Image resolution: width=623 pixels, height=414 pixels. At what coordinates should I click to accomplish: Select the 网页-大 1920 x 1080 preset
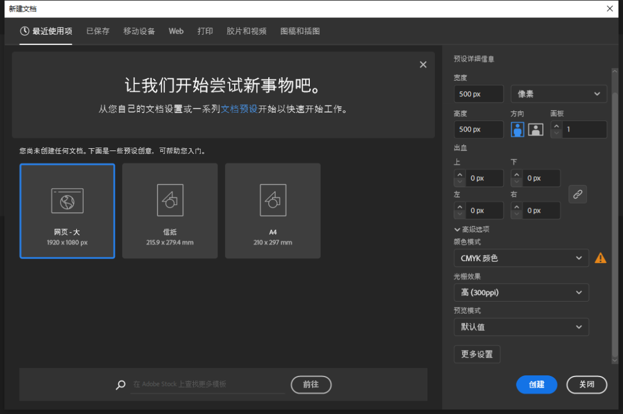pos(67,211)
